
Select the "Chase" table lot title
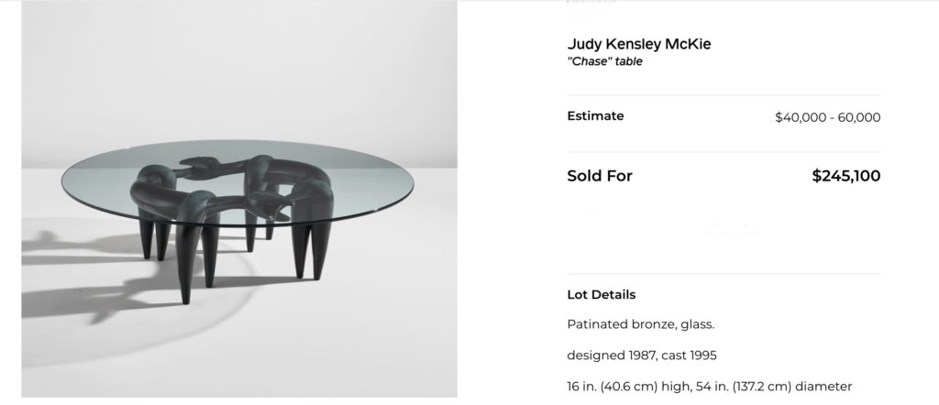pos(604,62)
